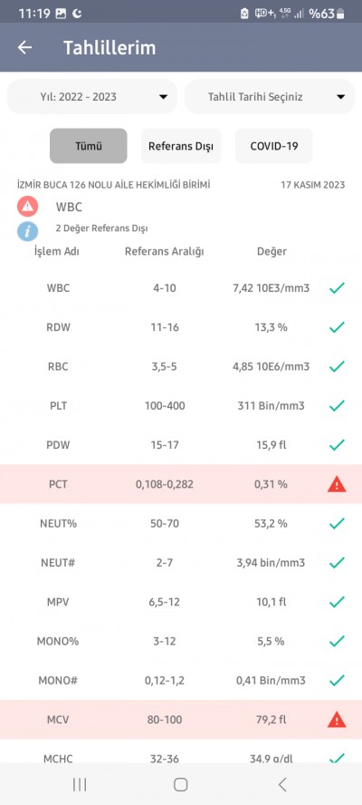362x805 pixels.
Task: Switch to the Referans Dışı filter
Action: (181, 146)
